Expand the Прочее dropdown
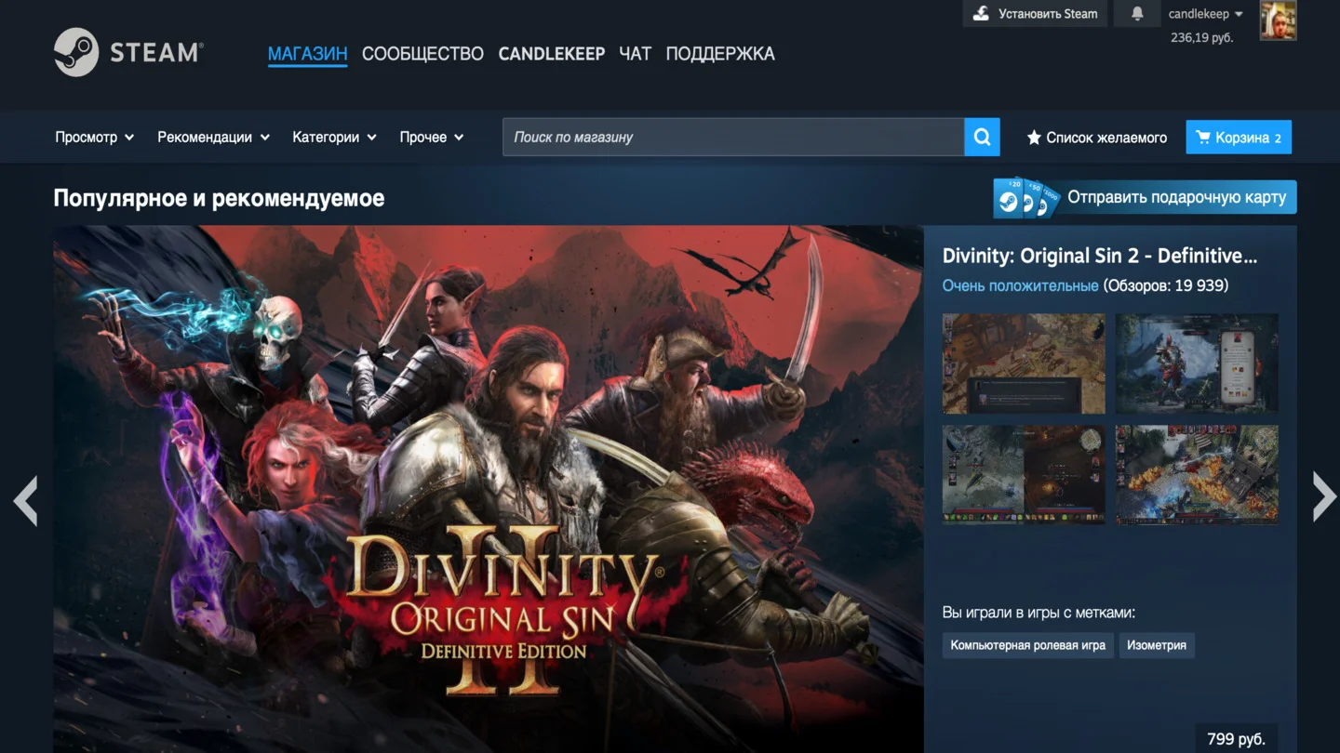 pos(431,138)
